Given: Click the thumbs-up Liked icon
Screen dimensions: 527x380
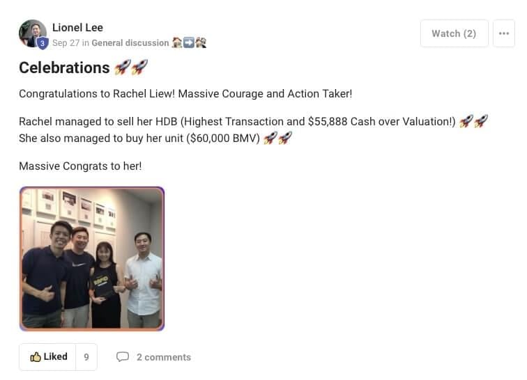Looking at the screenshot, I should coord(36,357).
